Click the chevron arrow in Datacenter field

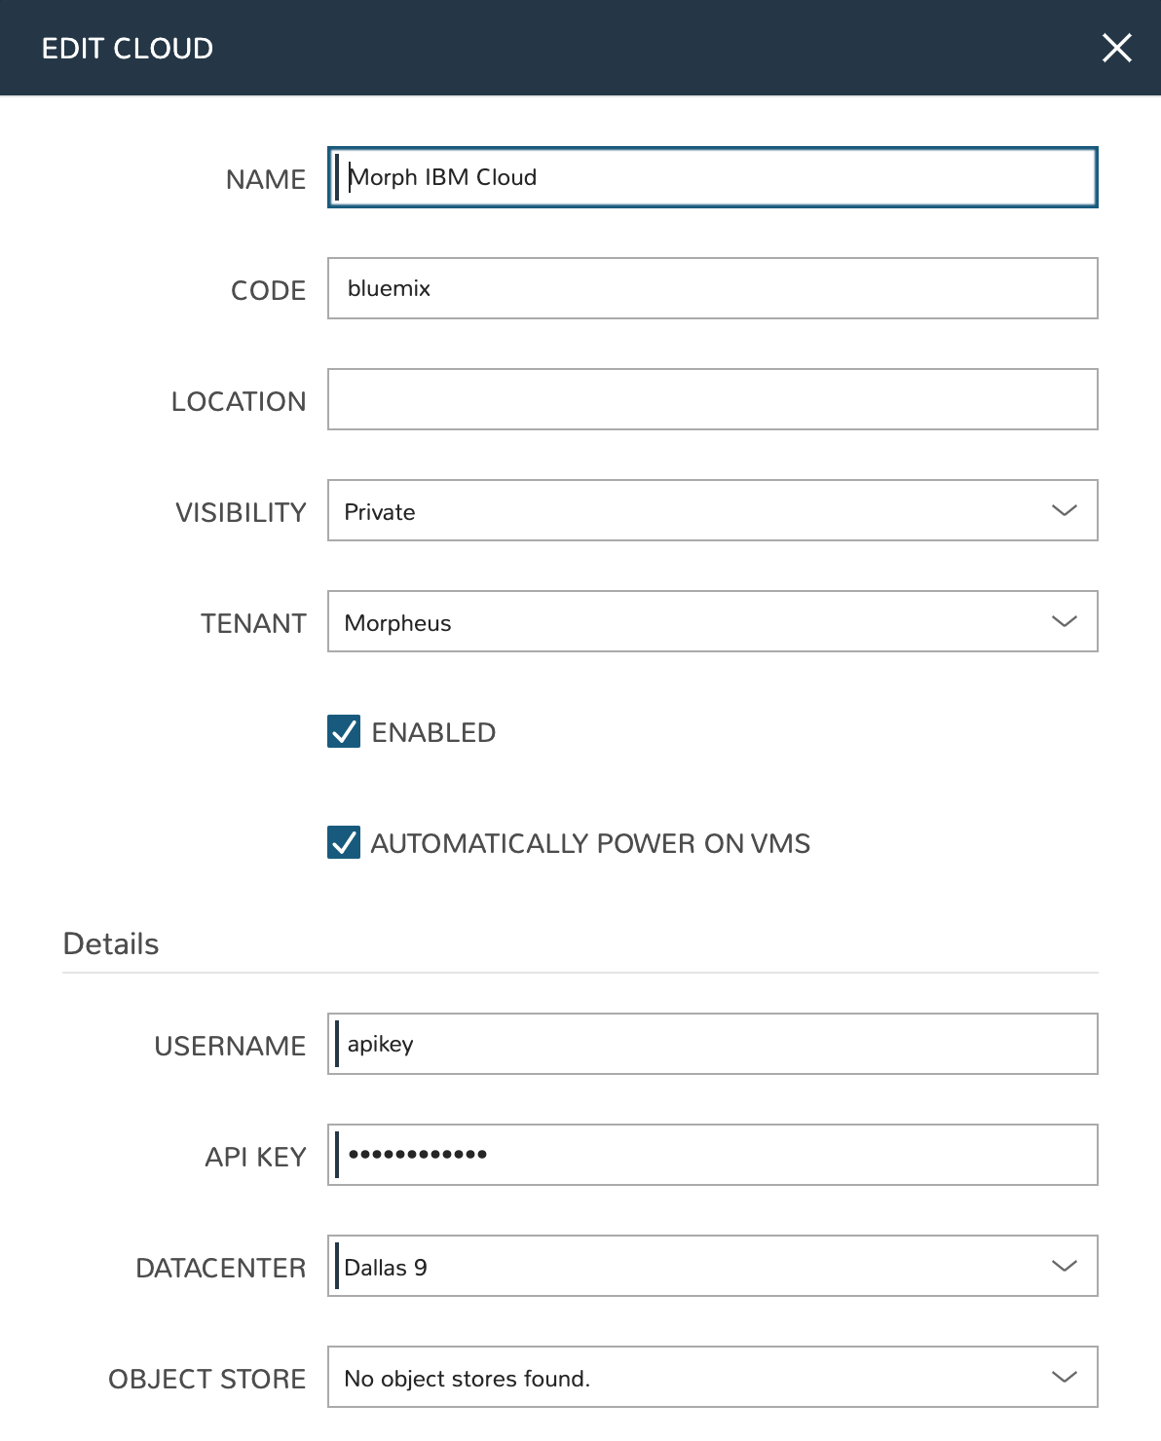(x=1064, y=1266)
